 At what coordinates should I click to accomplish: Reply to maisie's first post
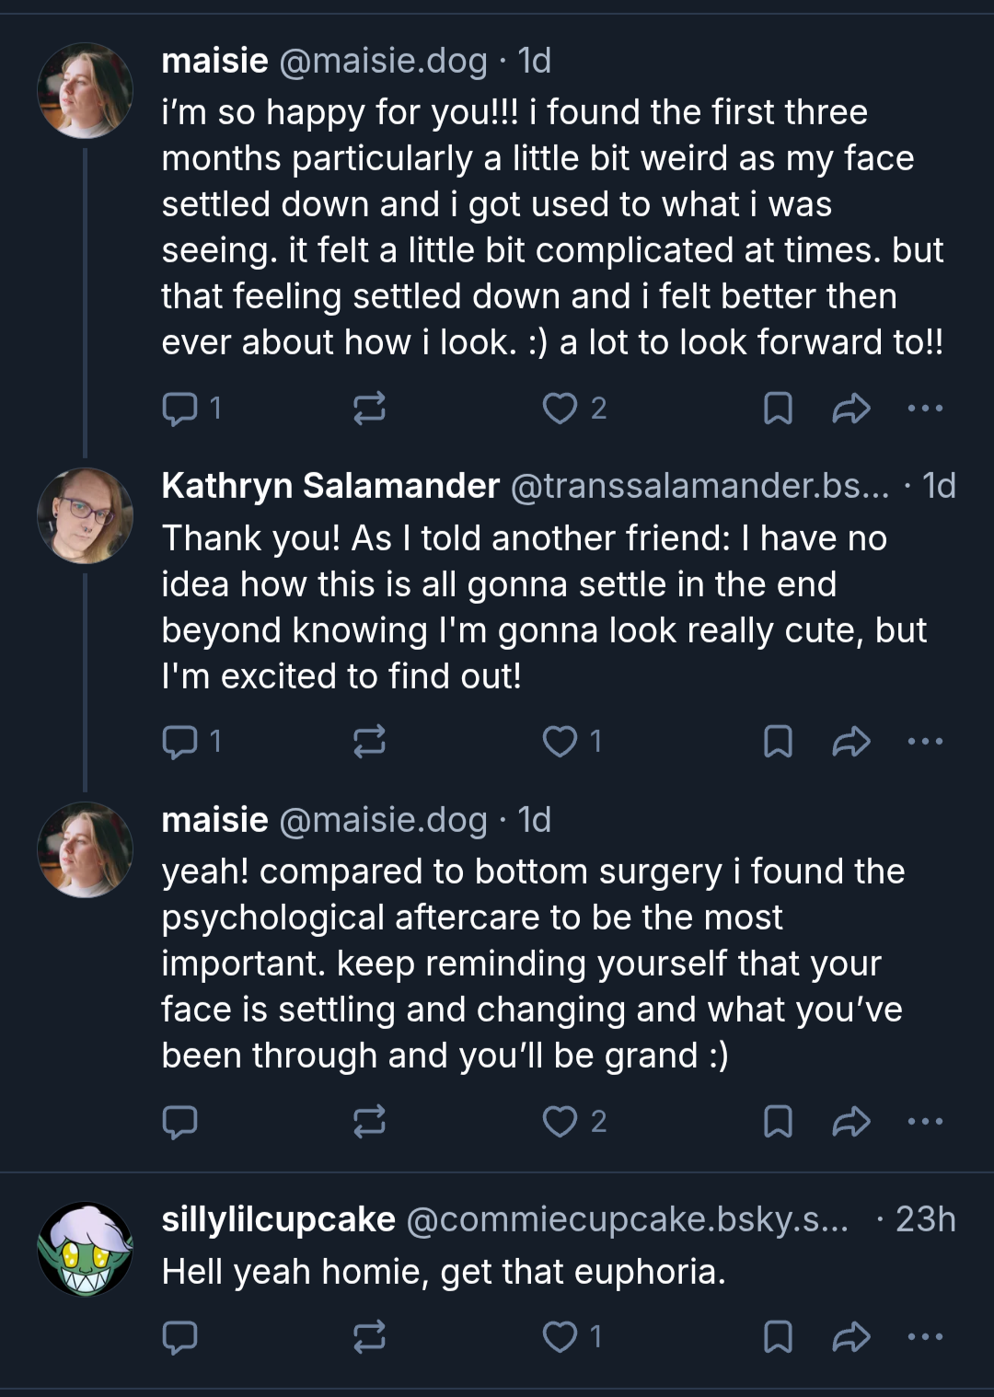(x=192, y=408)
